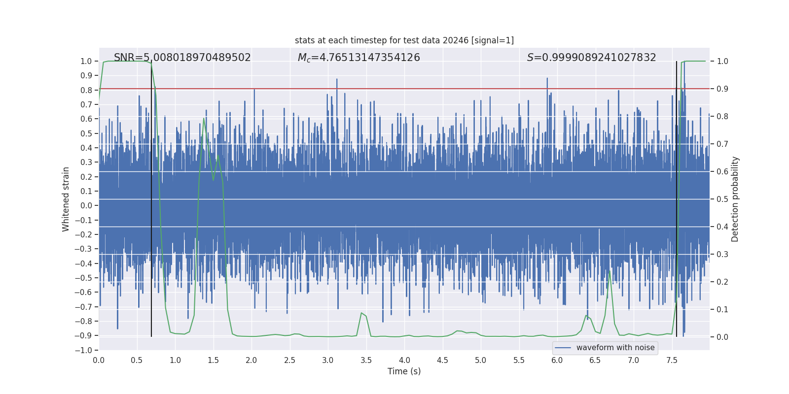Screen dimensions: 789x394
Task: Click the Mc=4.76513147354126 annotation
Action: pyautogui.click(x=359, y=58)
